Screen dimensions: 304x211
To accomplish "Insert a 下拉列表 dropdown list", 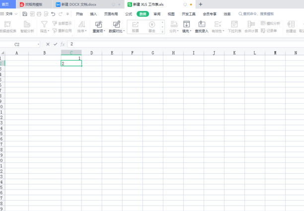I will pos(234,27).
